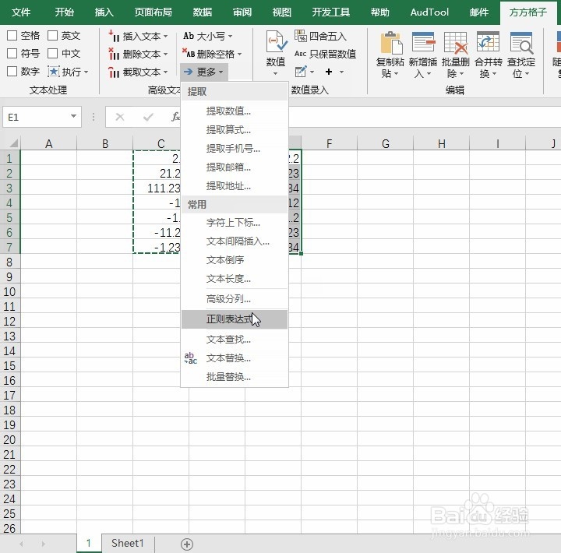Add a new sheet with plus icon

(x=187, y=544)
